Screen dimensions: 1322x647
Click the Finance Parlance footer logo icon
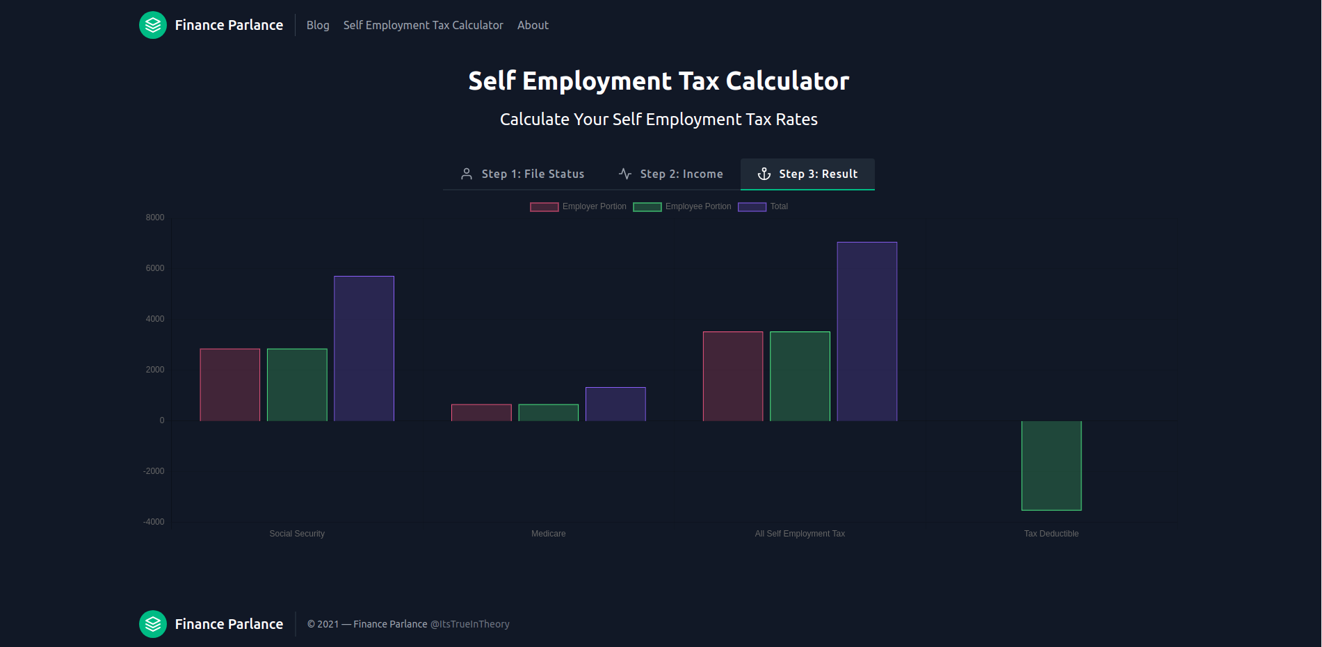click(x=153, y=624)
